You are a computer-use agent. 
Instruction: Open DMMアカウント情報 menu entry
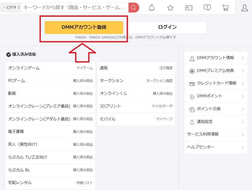(216, 58)
